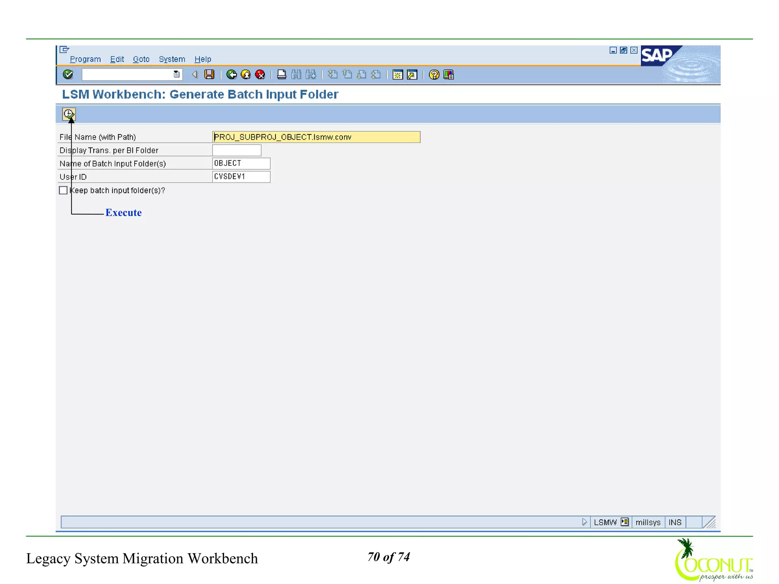Click the Last Page icon
Image resolution: width=779 pixels, height=584 pixels.
point(376,75)
